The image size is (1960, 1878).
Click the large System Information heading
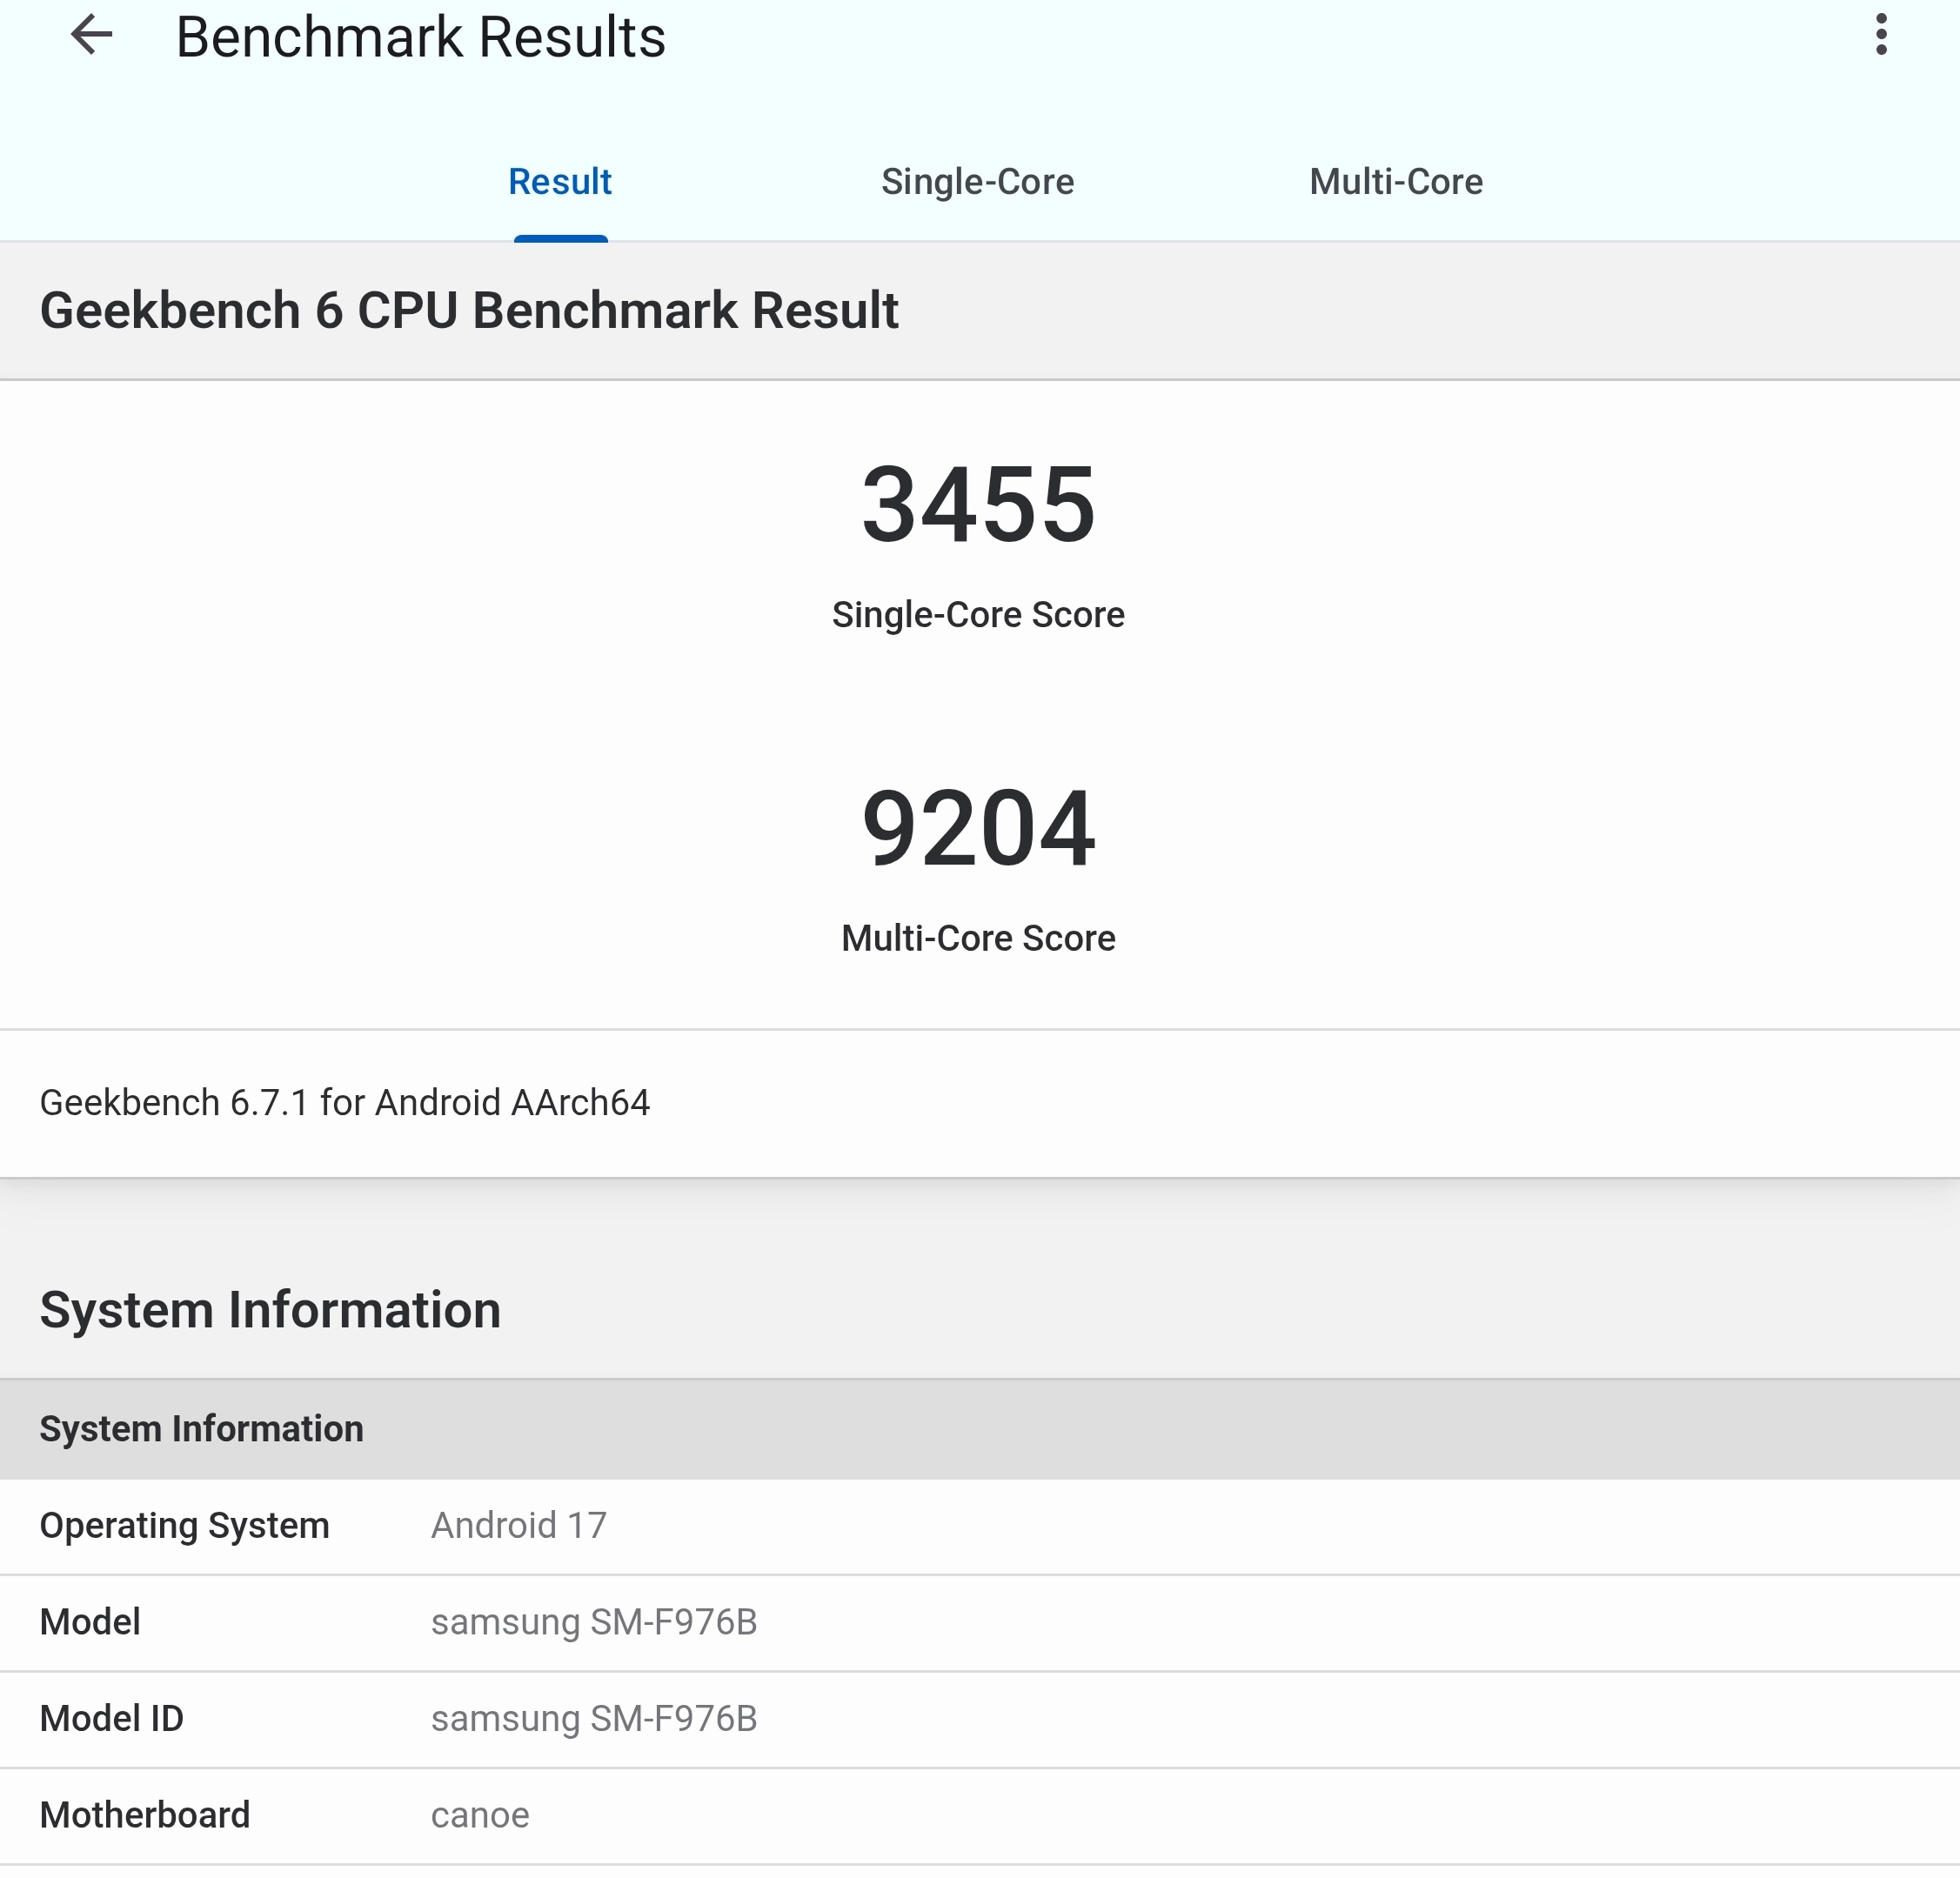(x=270, y=1310)
